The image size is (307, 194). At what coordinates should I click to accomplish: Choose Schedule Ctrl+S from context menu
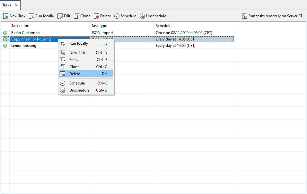coord(86,83)
